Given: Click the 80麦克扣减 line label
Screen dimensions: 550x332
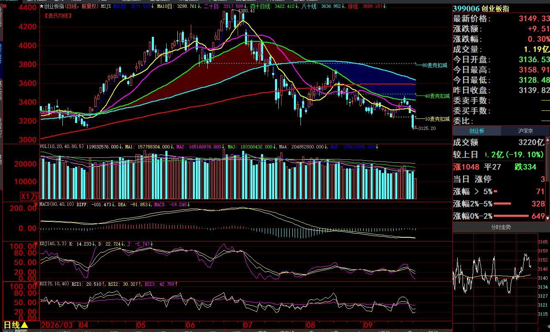Looking at the screenshot, I should pos(435,65).
